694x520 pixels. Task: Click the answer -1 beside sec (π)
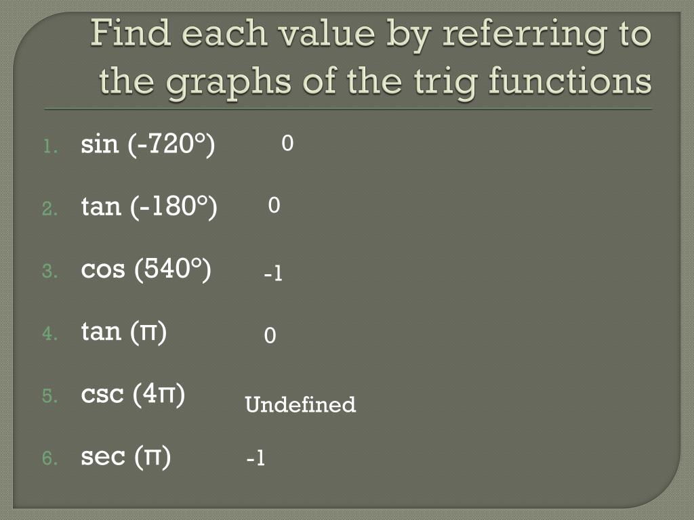point(256,460)
